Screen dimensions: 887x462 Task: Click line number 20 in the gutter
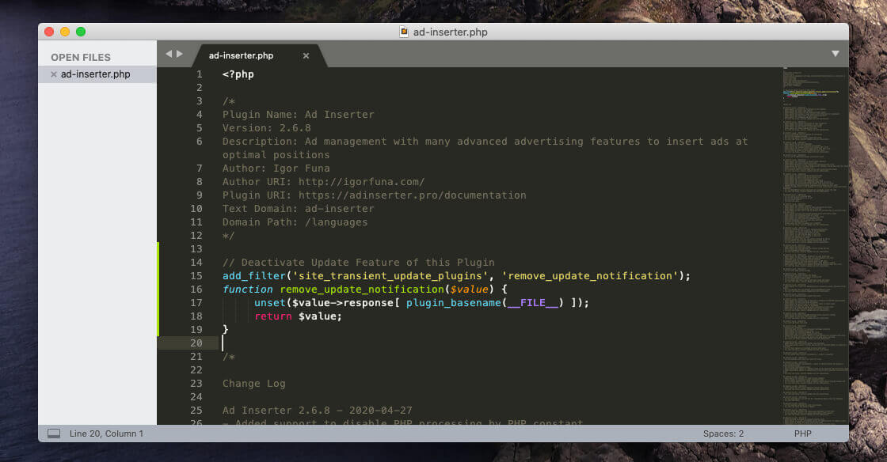(x=196, y=343)
